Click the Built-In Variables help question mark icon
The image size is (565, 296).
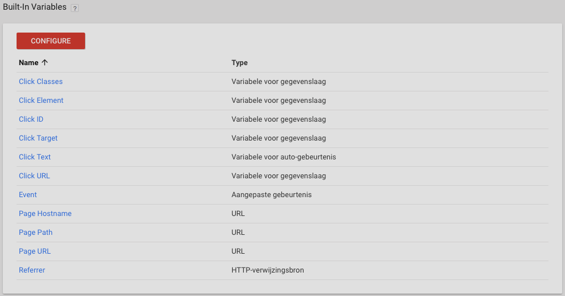tap(75, 9)
